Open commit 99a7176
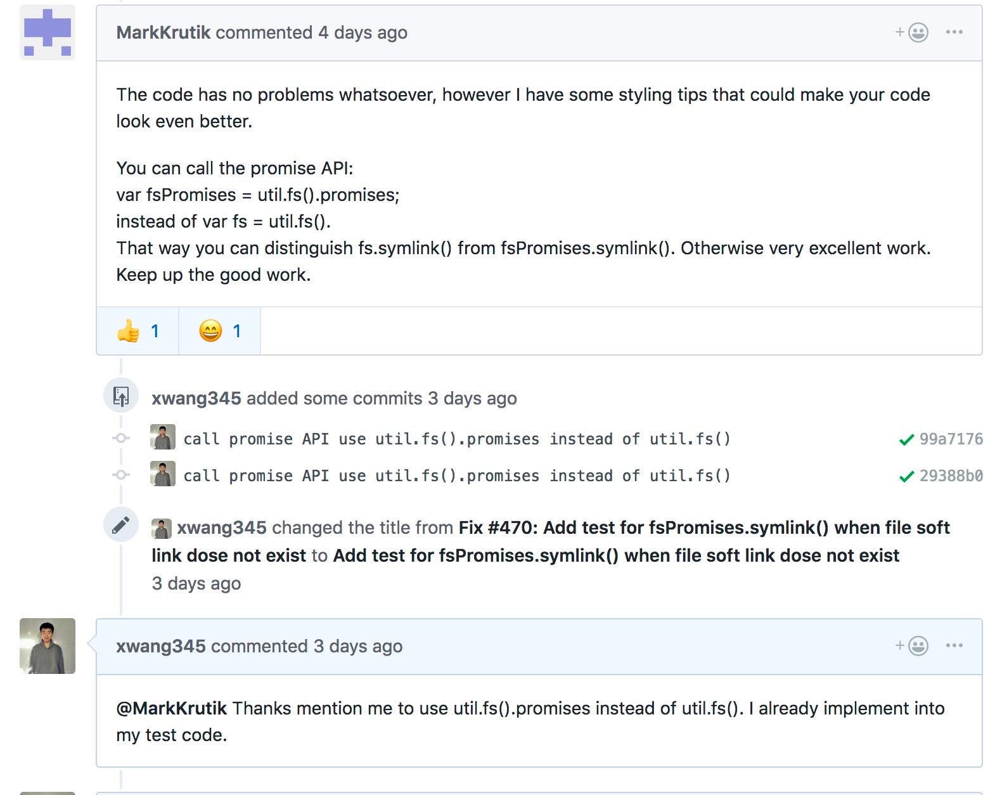 click(951, 439)
